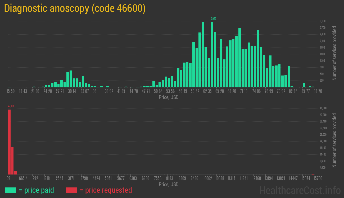Click the tallest red bar labeled 47,109

[9, 143]
